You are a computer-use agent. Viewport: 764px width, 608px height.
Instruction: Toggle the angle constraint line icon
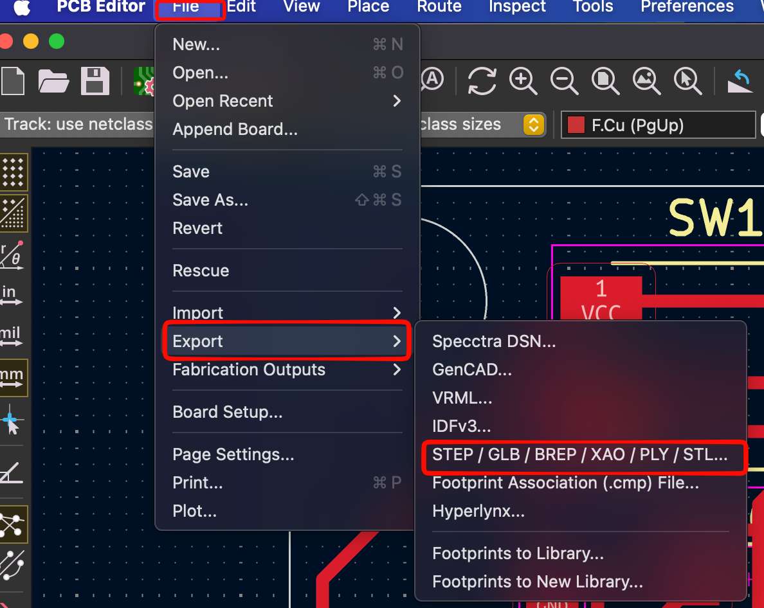(x=12, y=472)
